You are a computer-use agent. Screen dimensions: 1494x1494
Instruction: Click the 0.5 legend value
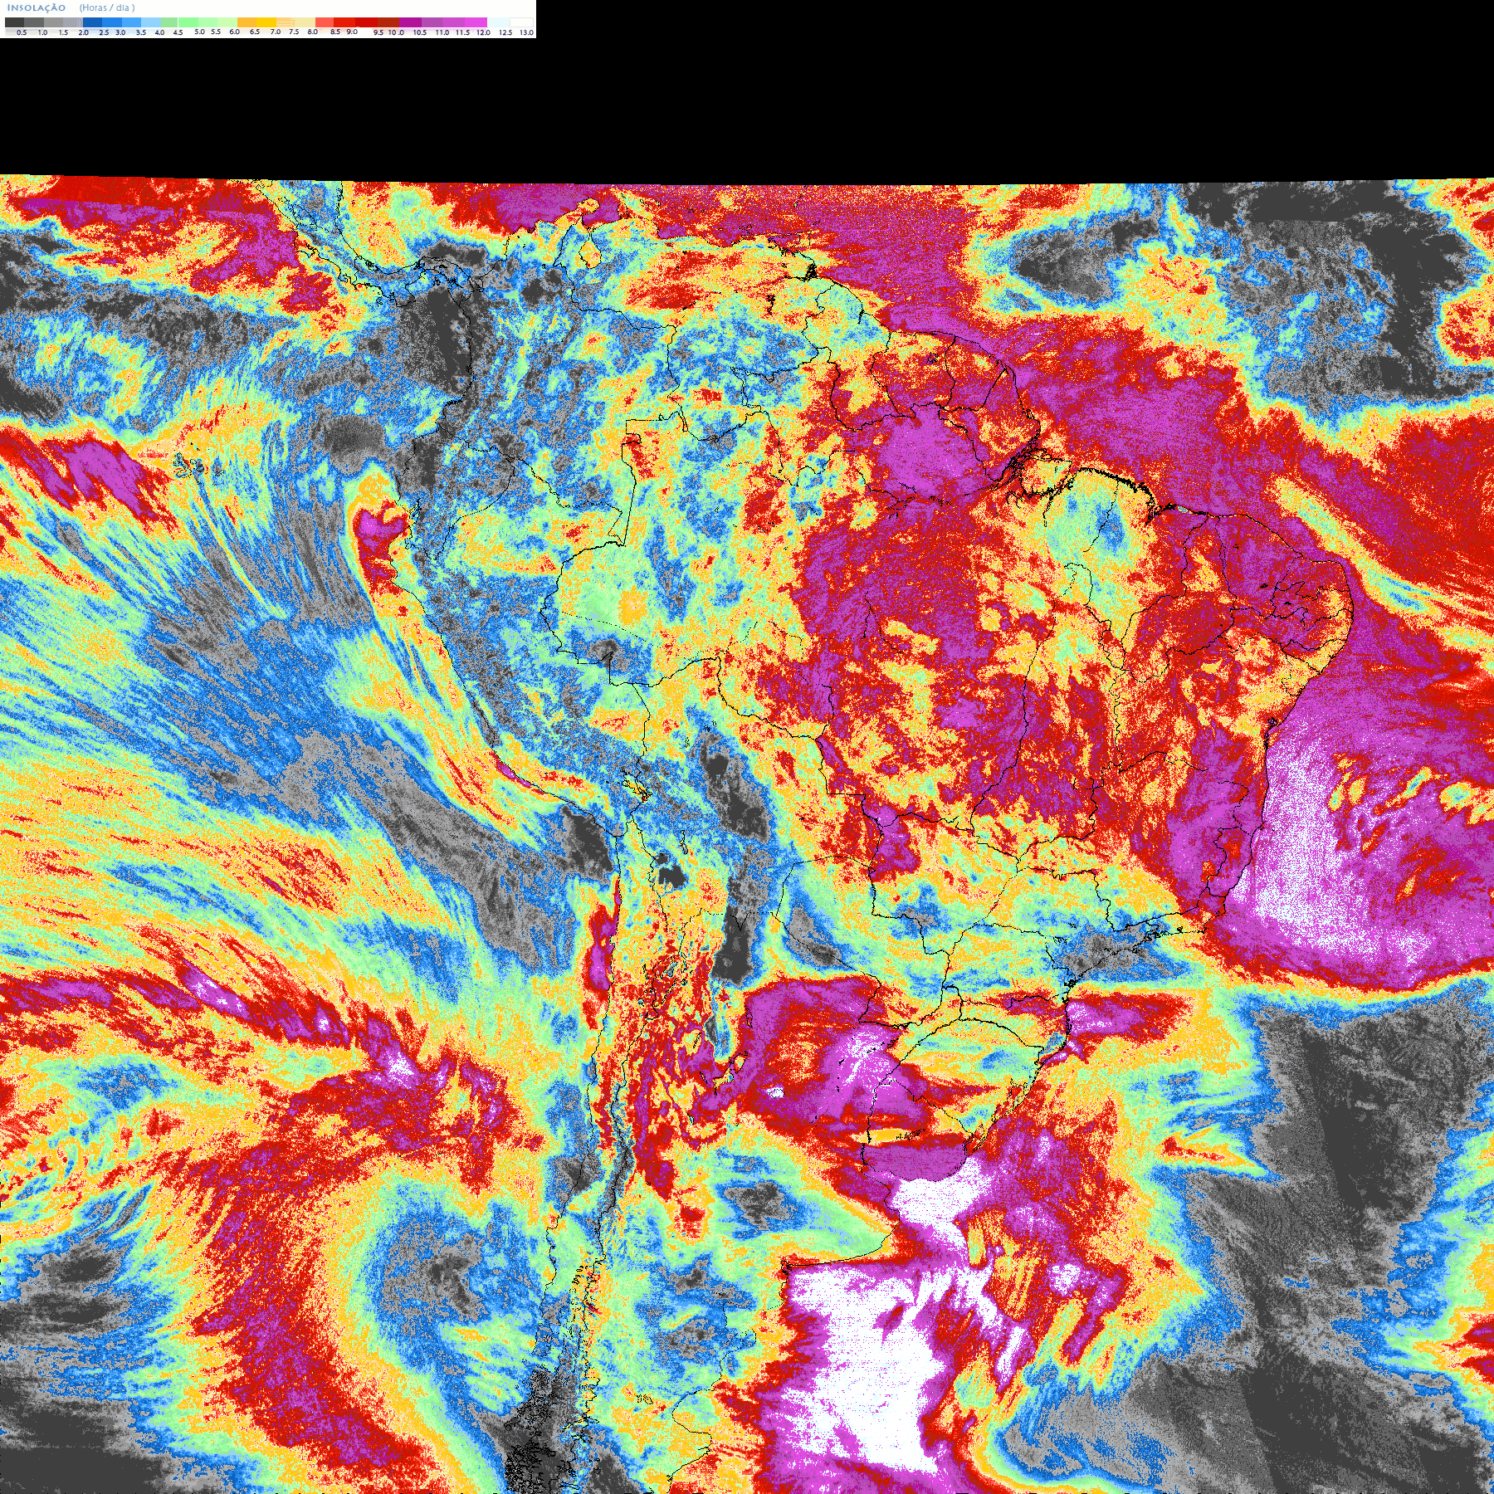(x=22, y=32)
